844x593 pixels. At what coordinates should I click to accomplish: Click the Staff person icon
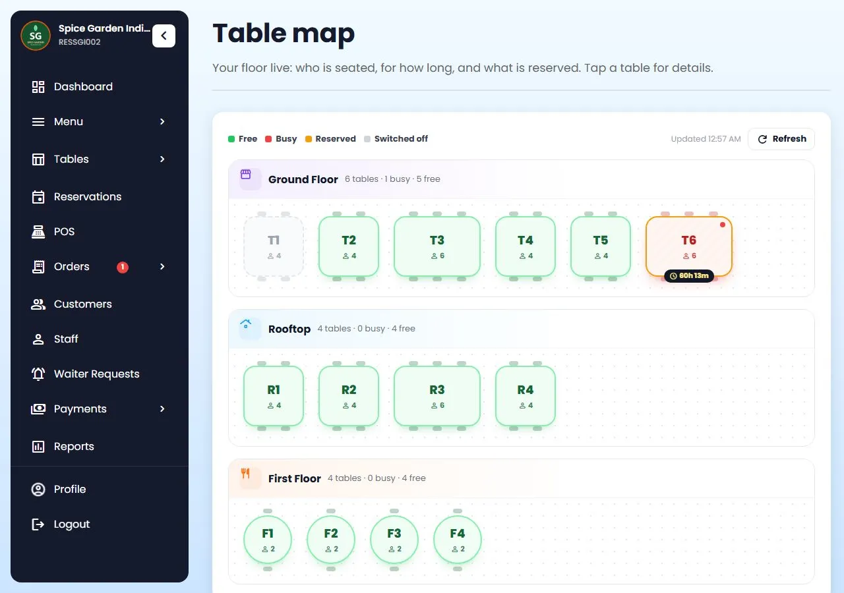(38, 339)
